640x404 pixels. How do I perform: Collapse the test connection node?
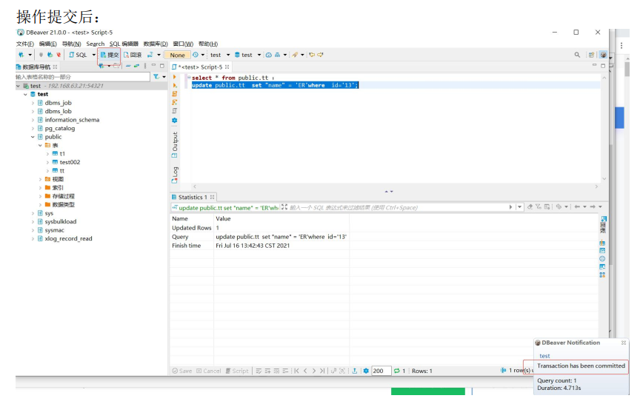(18, 86)
